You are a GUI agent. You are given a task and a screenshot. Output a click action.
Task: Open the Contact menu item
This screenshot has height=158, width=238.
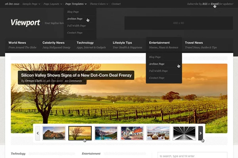116,4
